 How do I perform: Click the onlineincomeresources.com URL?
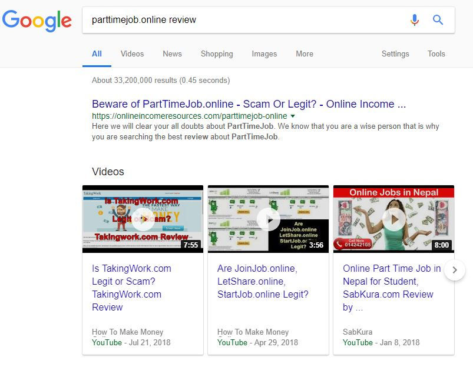point(190,116)
